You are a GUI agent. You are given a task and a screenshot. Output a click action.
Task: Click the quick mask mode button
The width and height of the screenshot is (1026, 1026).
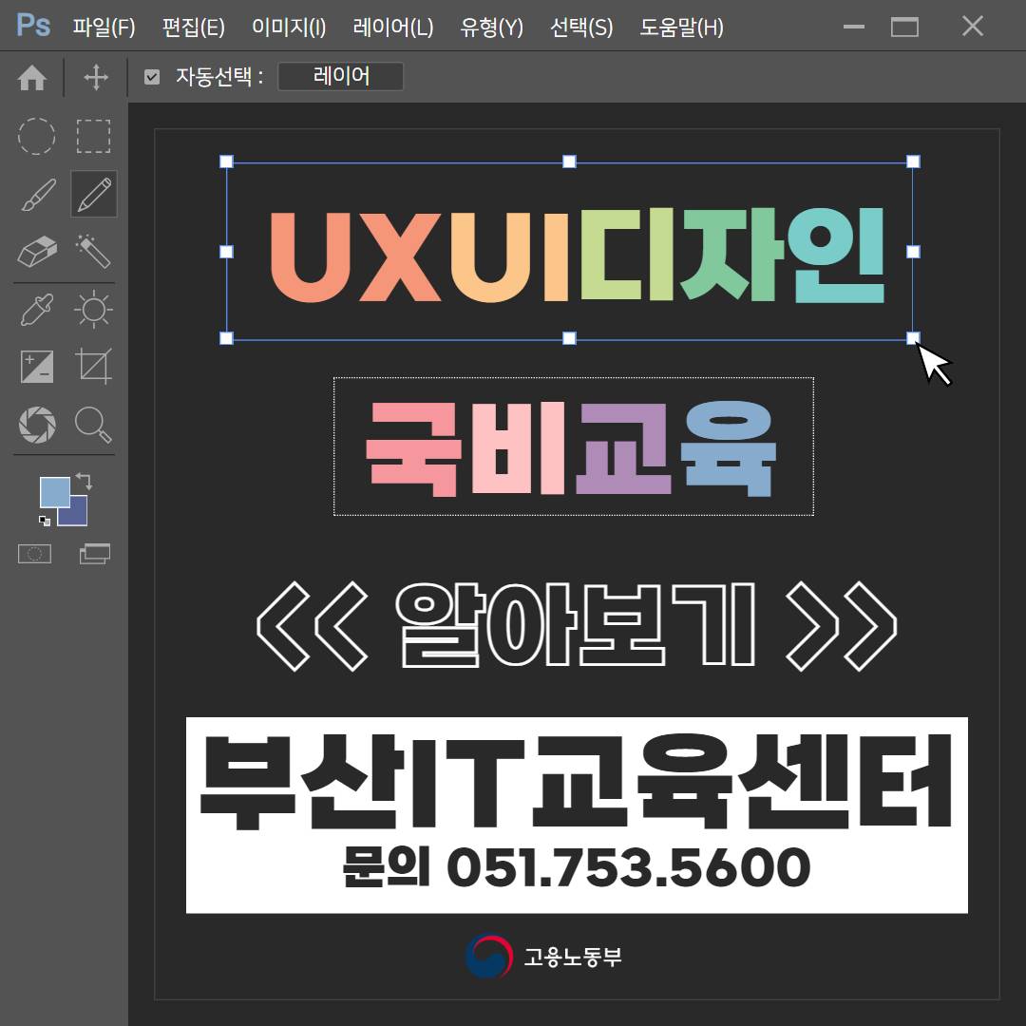[x=34, y=553]
